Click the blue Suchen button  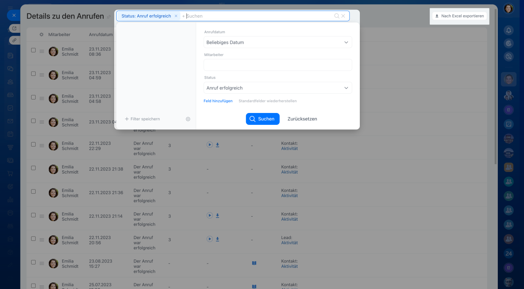(263, 119)
